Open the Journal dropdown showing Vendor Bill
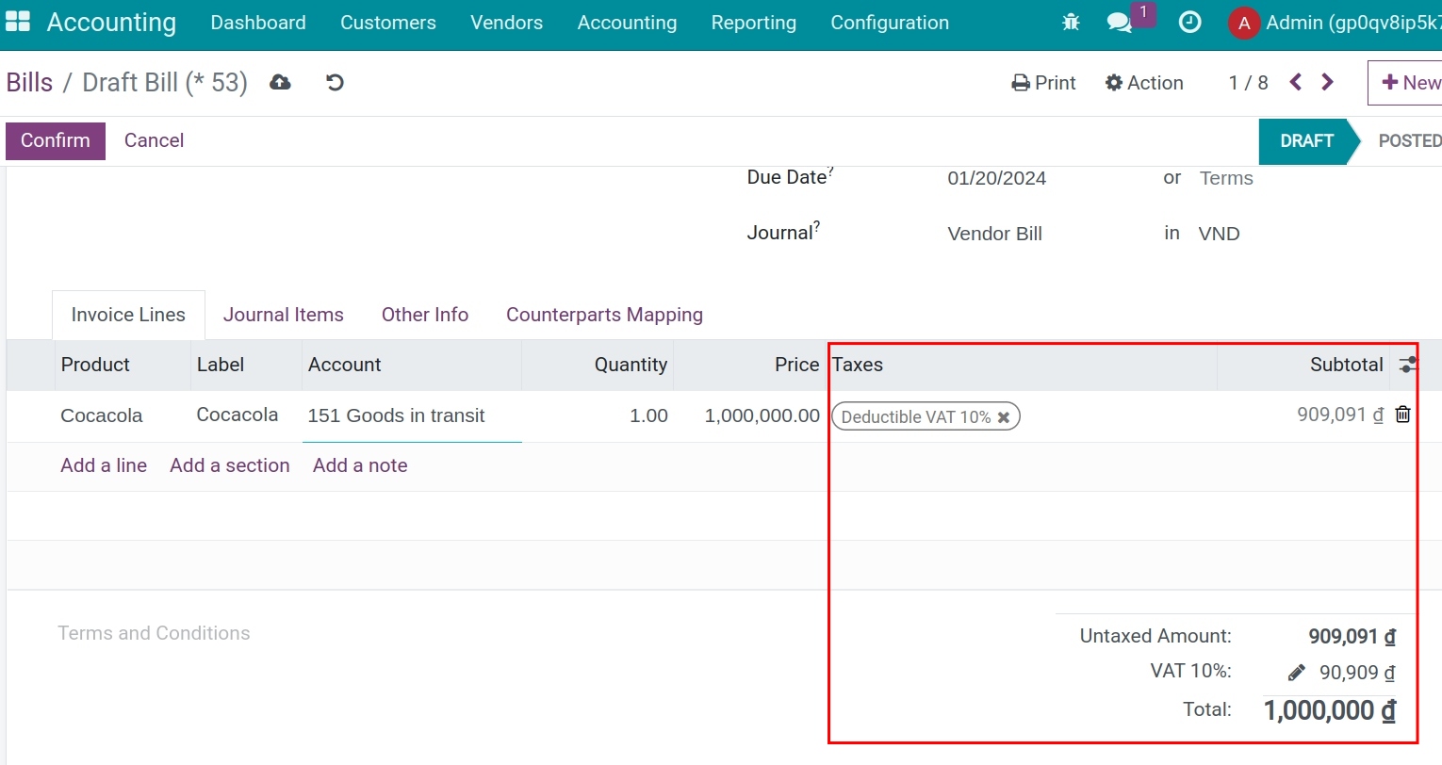Viewport: 1442px width, 765px height. [994, 234]
